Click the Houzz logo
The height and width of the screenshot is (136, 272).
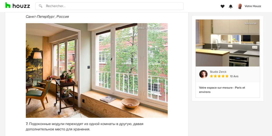[x=18, y=6]
